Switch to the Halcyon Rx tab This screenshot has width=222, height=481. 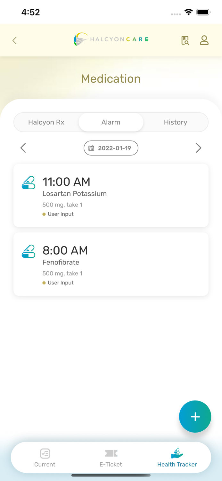pos(46,122)
